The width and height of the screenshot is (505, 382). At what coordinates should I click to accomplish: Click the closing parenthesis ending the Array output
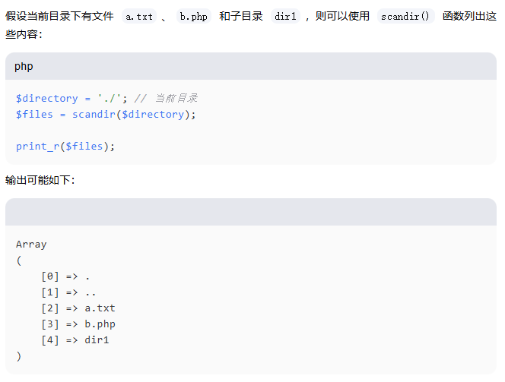point(19,356)
